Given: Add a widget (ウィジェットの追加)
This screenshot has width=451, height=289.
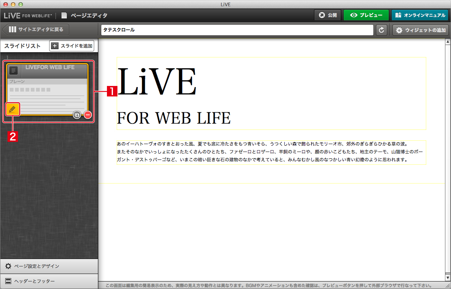Looking at the screenshot, I should click(421, 30).
